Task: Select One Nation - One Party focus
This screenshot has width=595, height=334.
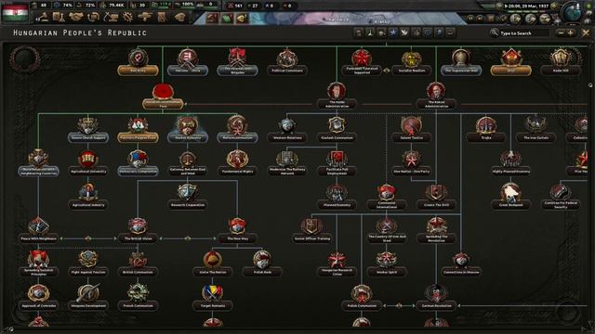Action: [x=411, y=163]
